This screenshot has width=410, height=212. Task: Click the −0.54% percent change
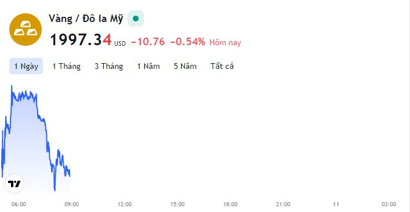click(188, 42)
